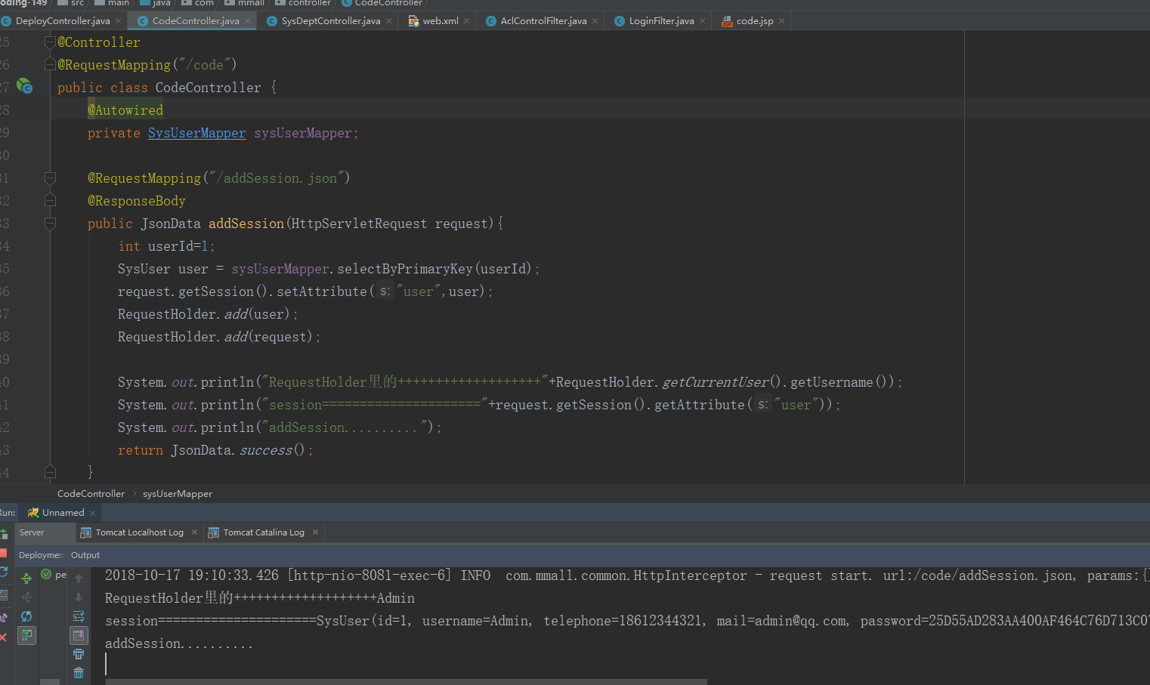Toggle the deployment artifacts view icon
This screenshot has width=1150, height=685.
tap(26, 635)
